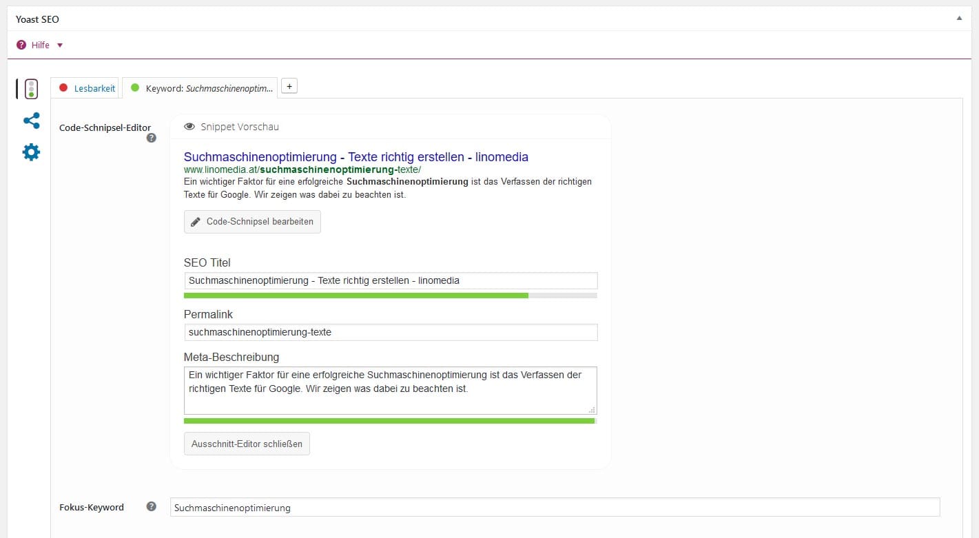This screenshot has height=538, width=979.
Task: Click the eye icon in Snippet Vorschau
Action: pyautogui.click(x=189, y=127)
